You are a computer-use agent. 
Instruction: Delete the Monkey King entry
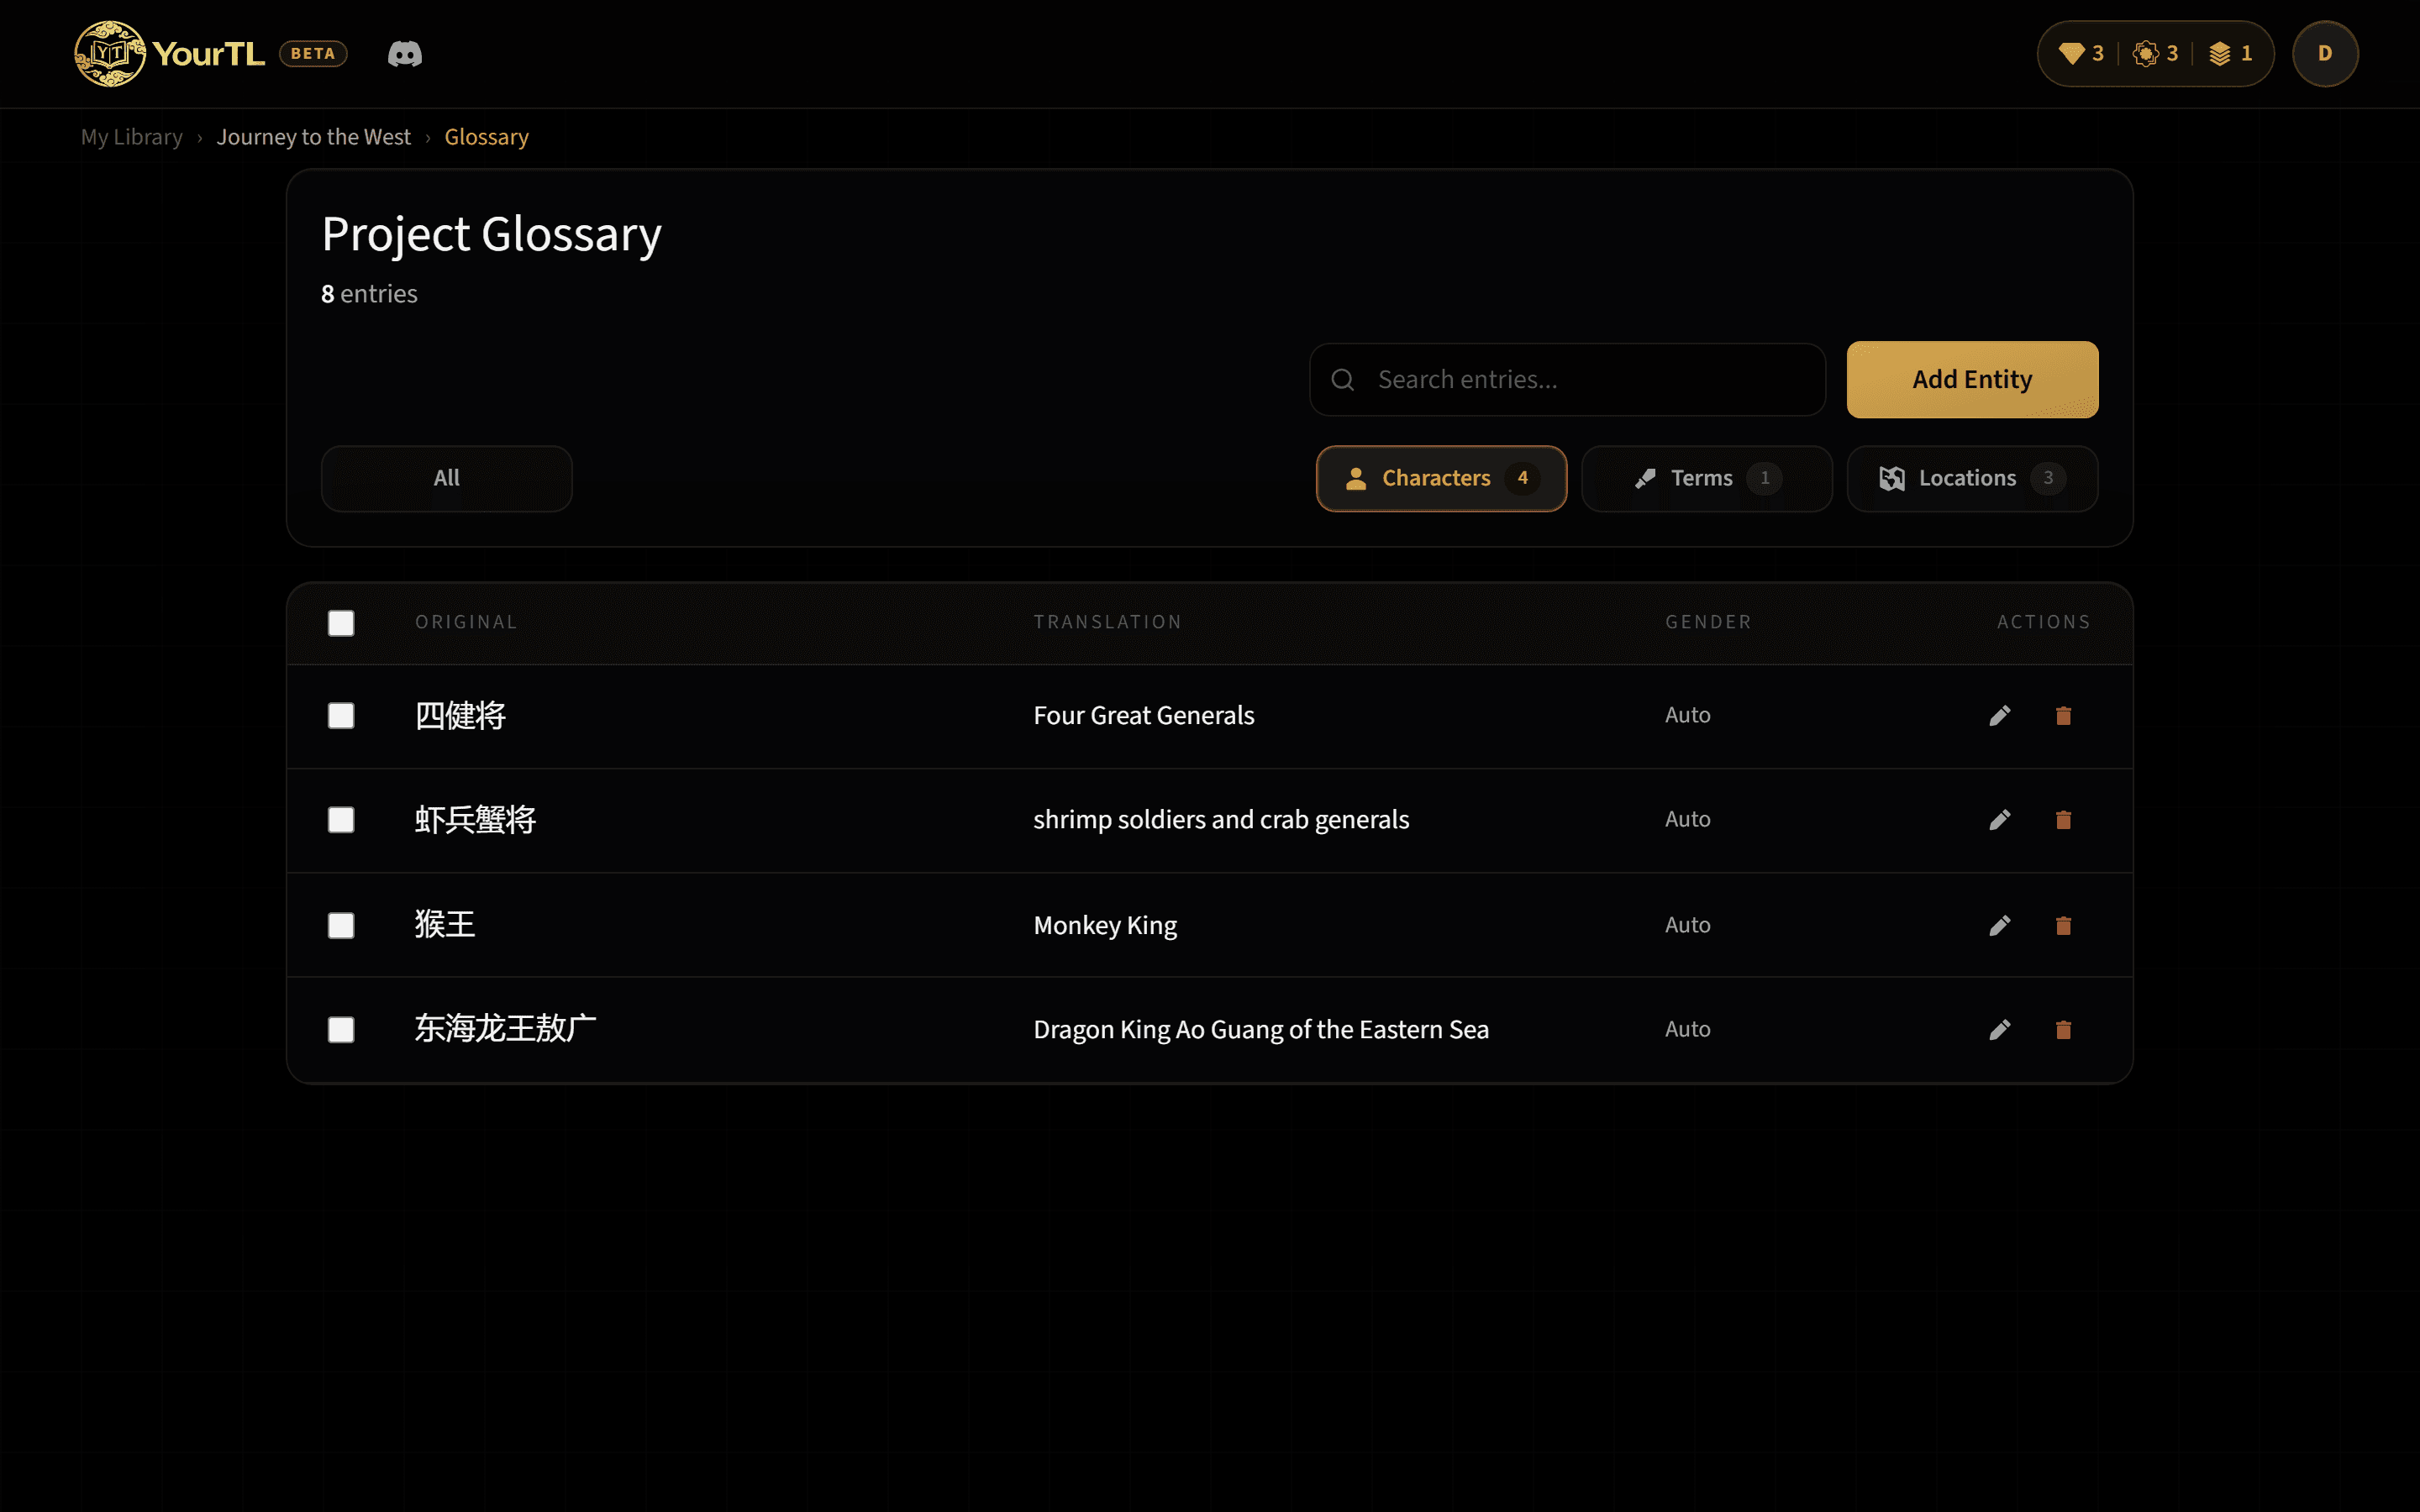tap(2063, 926)
